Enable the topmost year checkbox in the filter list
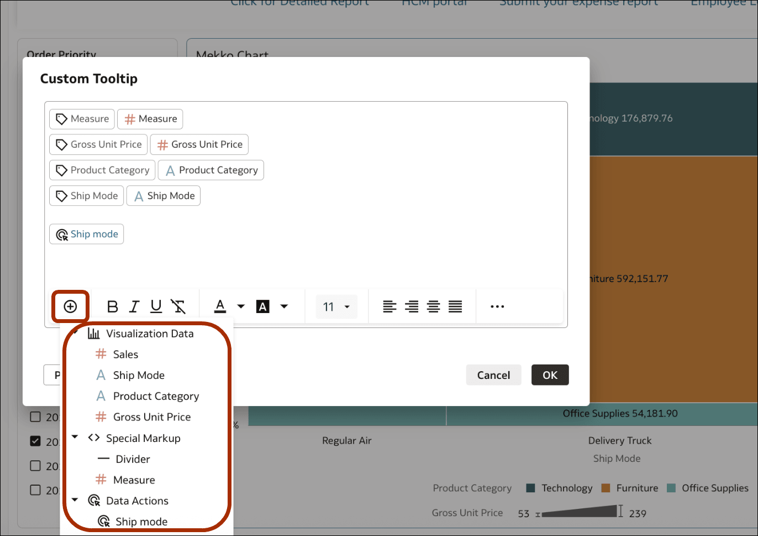 tap(35, 418)
